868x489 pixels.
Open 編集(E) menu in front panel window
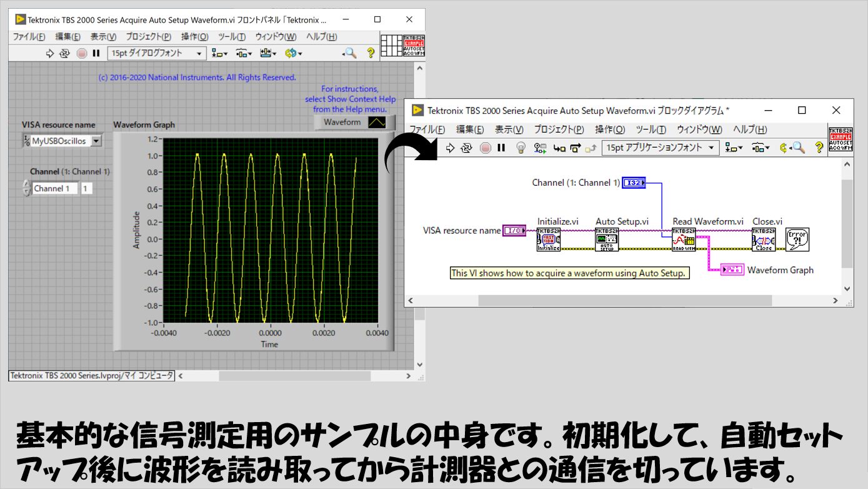pos(68,37)
